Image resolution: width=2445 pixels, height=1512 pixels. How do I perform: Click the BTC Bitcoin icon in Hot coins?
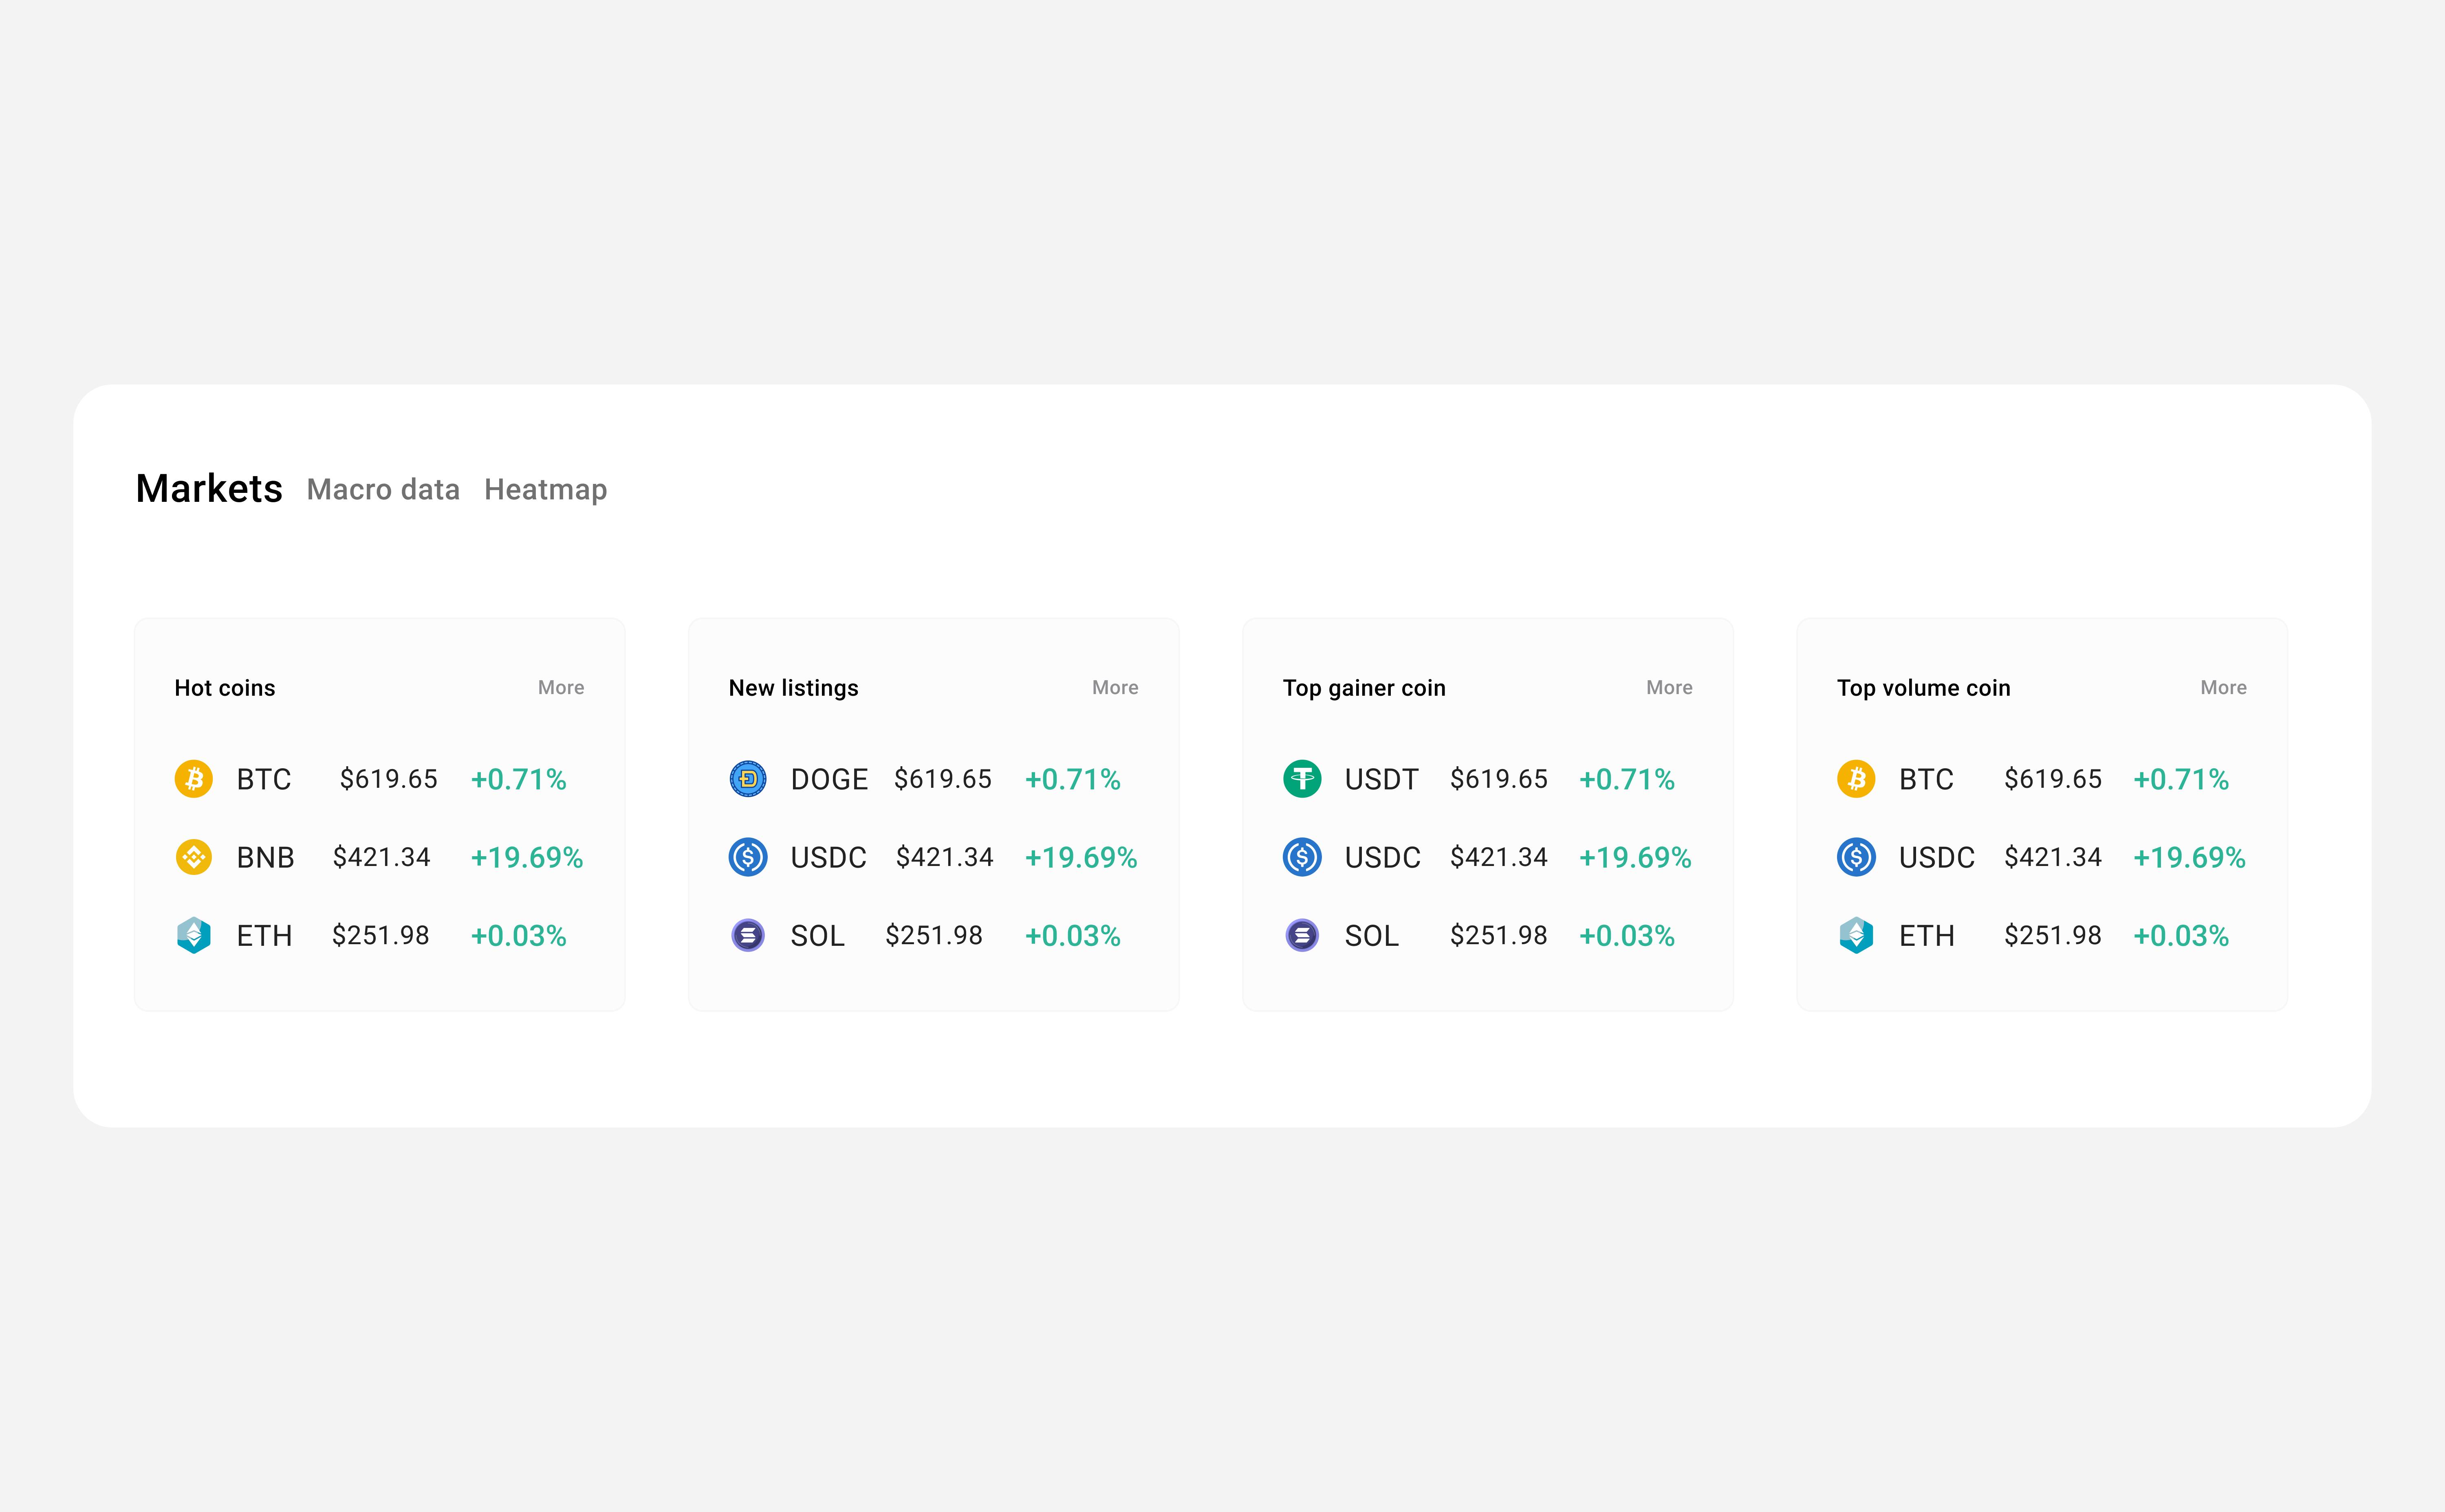194,779
